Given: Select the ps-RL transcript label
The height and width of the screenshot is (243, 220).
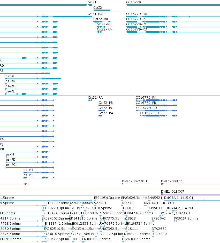Looking at the screenshot, I should [10, 91].
